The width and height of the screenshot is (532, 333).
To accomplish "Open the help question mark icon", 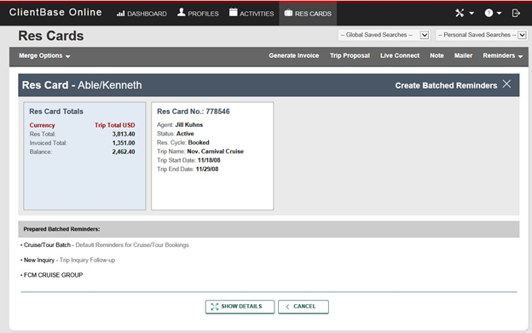I will tap(489, 14).
